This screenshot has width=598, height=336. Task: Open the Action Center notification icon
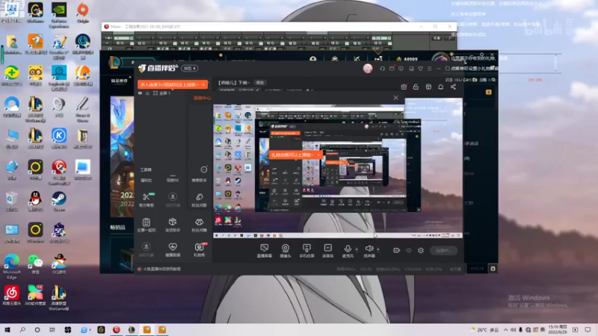(588, 329)
